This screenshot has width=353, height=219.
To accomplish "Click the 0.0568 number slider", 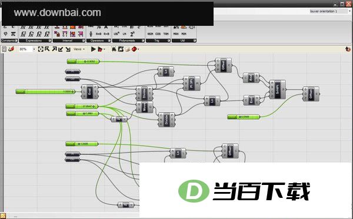I will [244, 117].
